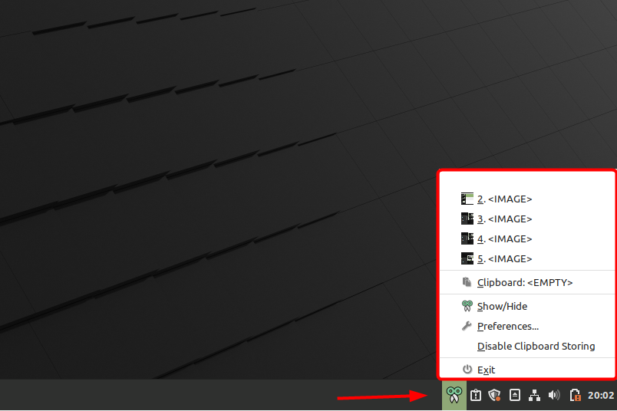Select clipboard entry 4. <IMAGE>
Image resolution: width=617 pixels, height=411 pixels.
pyautogui.click(x=527, y=238)
